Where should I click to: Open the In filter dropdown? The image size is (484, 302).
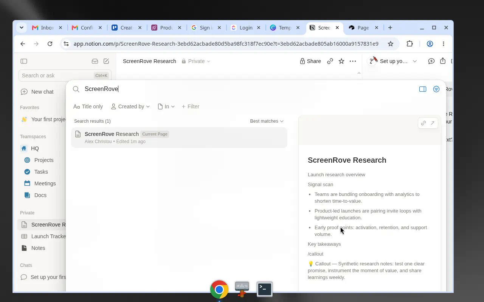tap(166, 106)
